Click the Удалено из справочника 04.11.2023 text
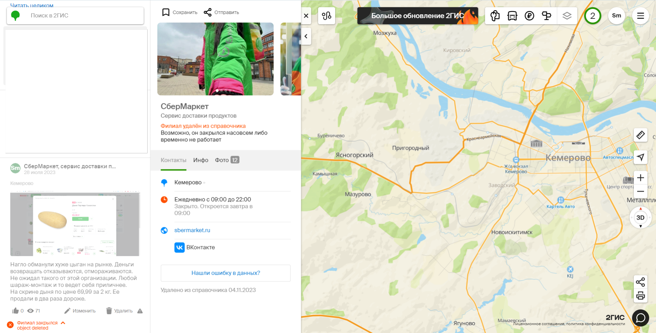 (x=208, y=290)
